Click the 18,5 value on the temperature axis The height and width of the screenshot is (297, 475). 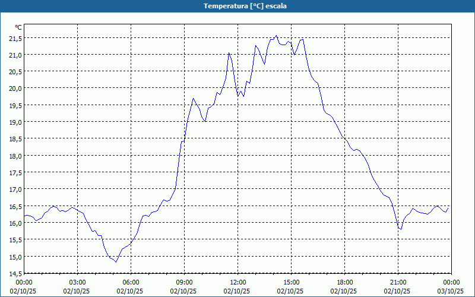(x=15, y=138)
